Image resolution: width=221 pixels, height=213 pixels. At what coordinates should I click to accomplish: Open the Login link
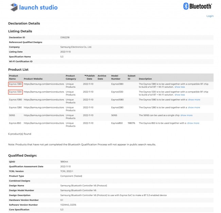210,16
